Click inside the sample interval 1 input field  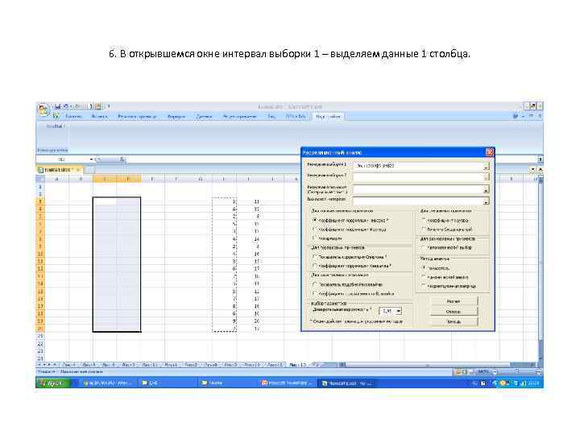pyautogui.click(x=418, y=167)
